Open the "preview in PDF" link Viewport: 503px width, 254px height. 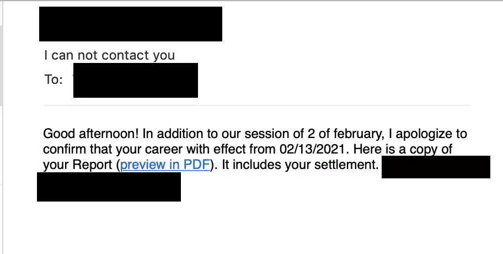165,165
